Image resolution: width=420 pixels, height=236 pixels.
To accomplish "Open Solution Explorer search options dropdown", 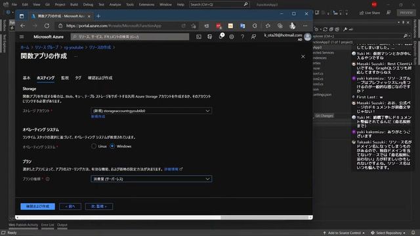I will [x=409, y=36].
